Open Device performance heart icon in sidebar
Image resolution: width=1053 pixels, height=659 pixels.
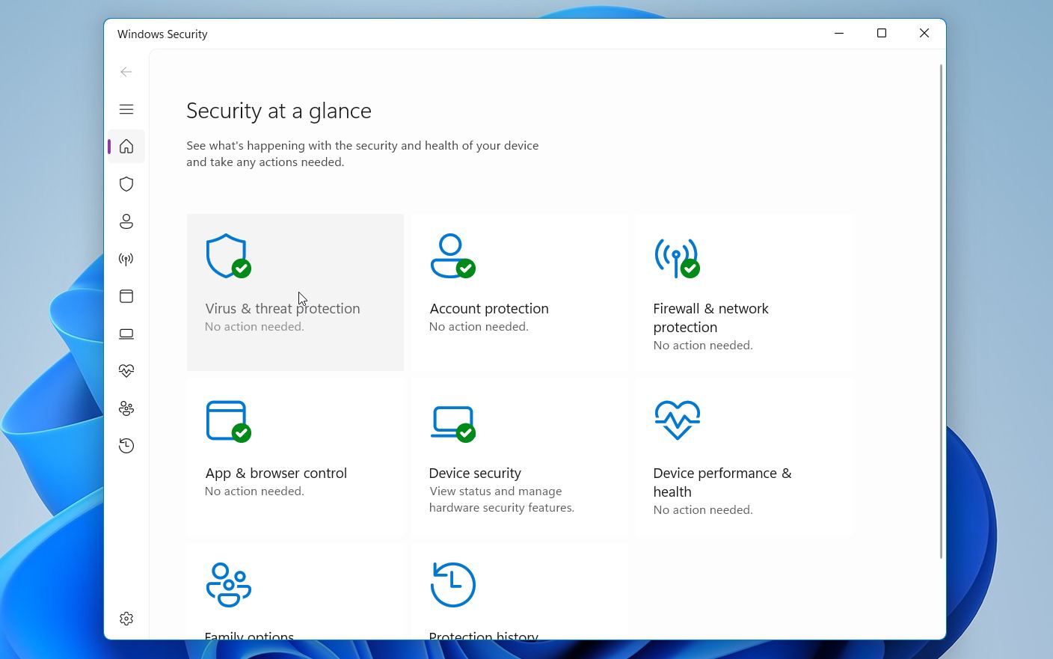[126, 371]
